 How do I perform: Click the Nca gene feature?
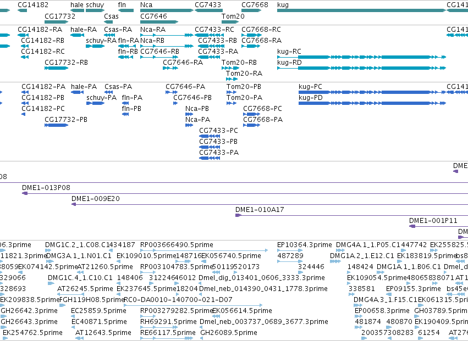(x=167, y=10)
